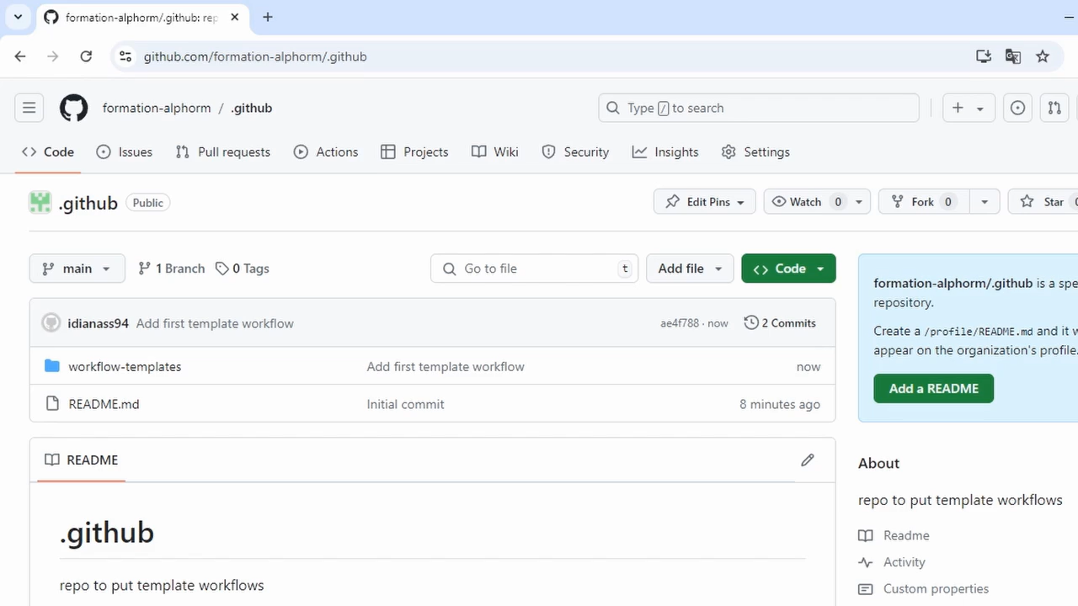Image resolution: width=1078 pixels, height=606 pixels.
Task: Click the Custom properties icon in About
Action: point(865,589)
